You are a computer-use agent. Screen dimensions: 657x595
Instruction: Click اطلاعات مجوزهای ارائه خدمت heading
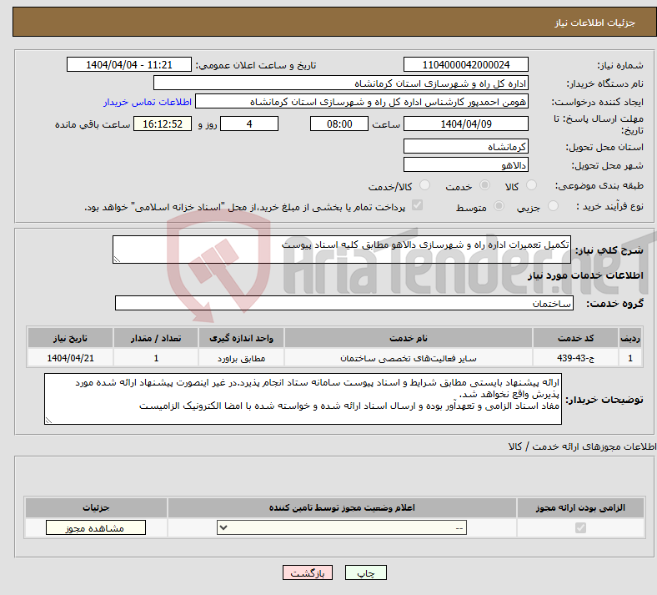click(x=583, y=446)
